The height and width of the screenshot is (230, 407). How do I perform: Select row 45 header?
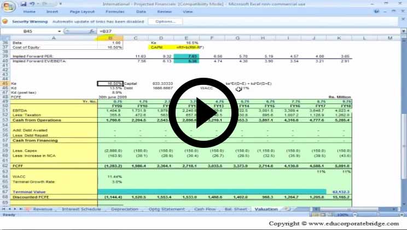pos(5,83)
